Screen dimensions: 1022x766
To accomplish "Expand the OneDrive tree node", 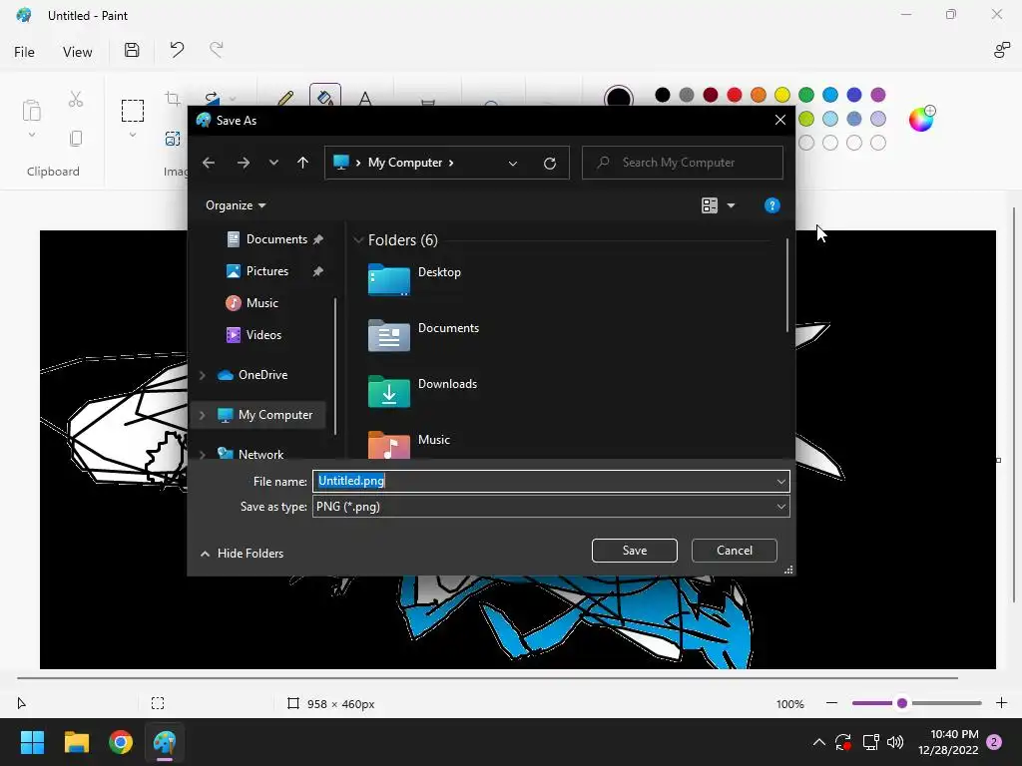I will point(202,375).
